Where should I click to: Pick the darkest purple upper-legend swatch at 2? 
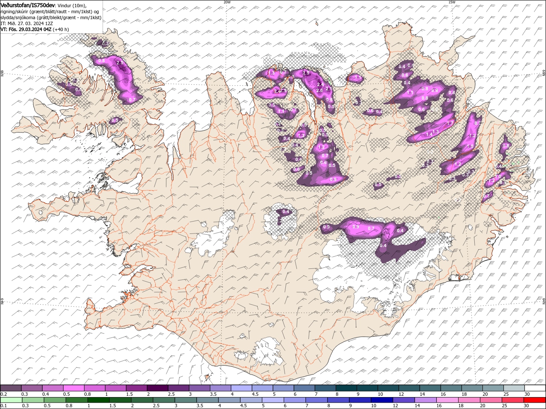(x=157, y=388)
